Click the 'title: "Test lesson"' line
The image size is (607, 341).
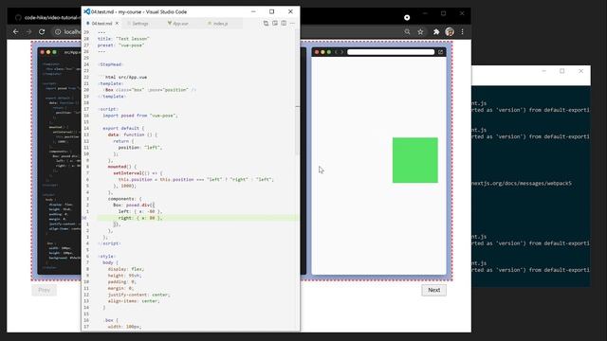(x=123, y=39)
